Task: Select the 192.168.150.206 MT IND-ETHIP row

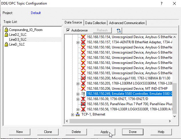Action: (127, 89)
